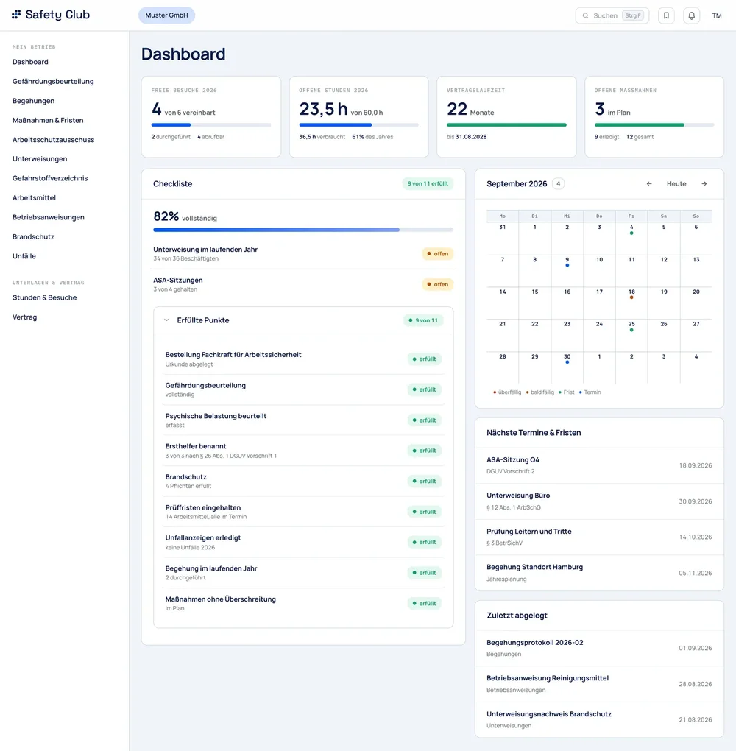Open Unfälle in sidebar
Screen dimensions: 736x751
24,256
